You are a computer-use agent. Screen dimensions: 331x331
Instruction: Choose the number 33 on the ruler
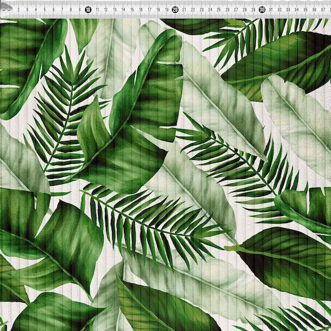coord(288,10)
